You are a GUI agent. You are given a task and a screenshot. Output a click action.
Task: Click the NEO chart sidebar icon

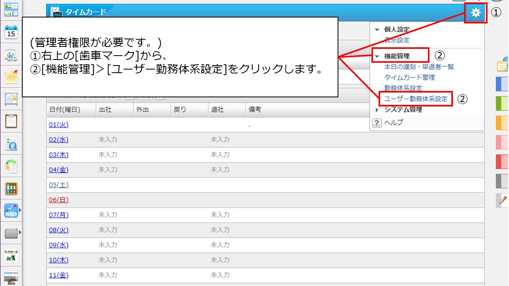tap(11, 210)
